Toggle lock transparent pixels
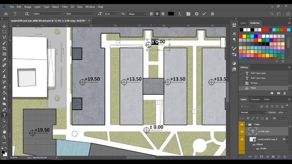Viewport: 292px width, 164px height. (x=248, y=118)
